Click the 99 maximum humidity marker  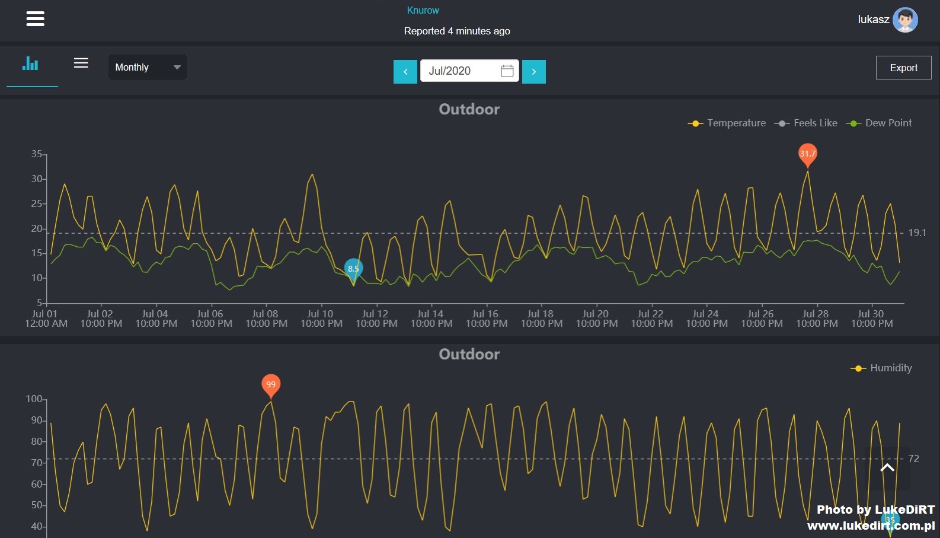[271, 384]
